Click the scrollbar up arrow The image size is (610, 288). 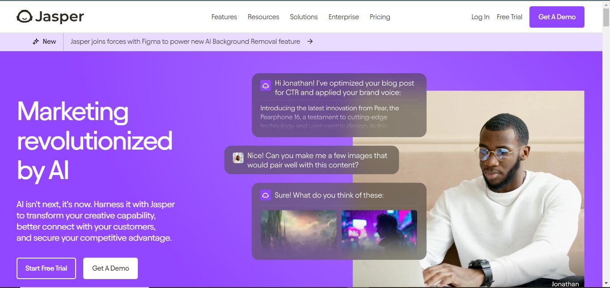pyautogui.click(x=606, y=4)
